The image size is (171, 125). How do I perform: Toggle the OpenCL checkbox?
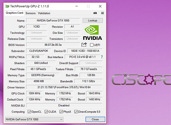coord(29,112)
